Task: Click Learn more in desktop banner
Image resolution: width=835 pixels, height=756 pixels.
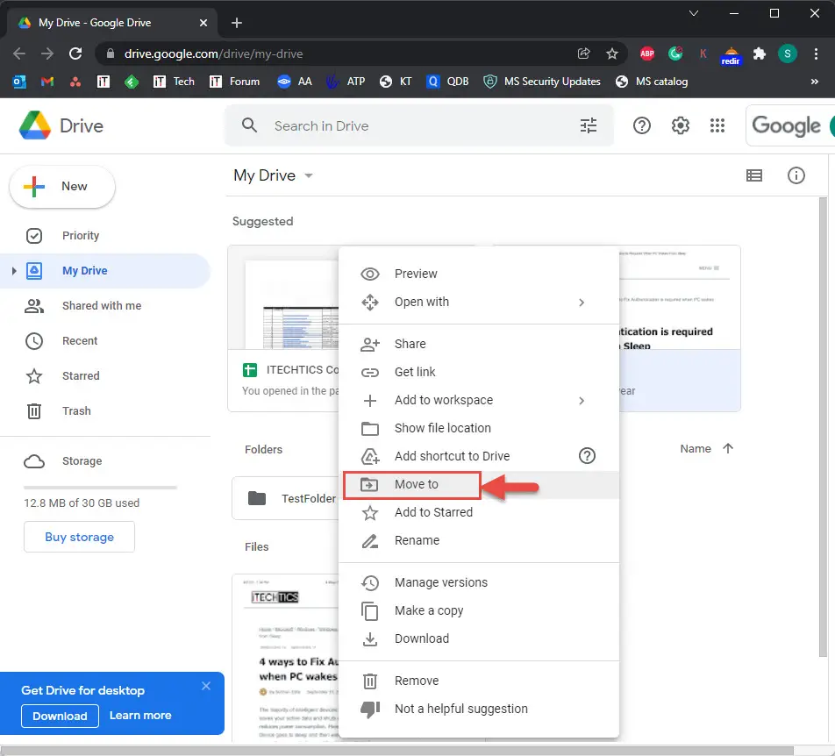Action: pyautogui.click(x=140, y=716)
